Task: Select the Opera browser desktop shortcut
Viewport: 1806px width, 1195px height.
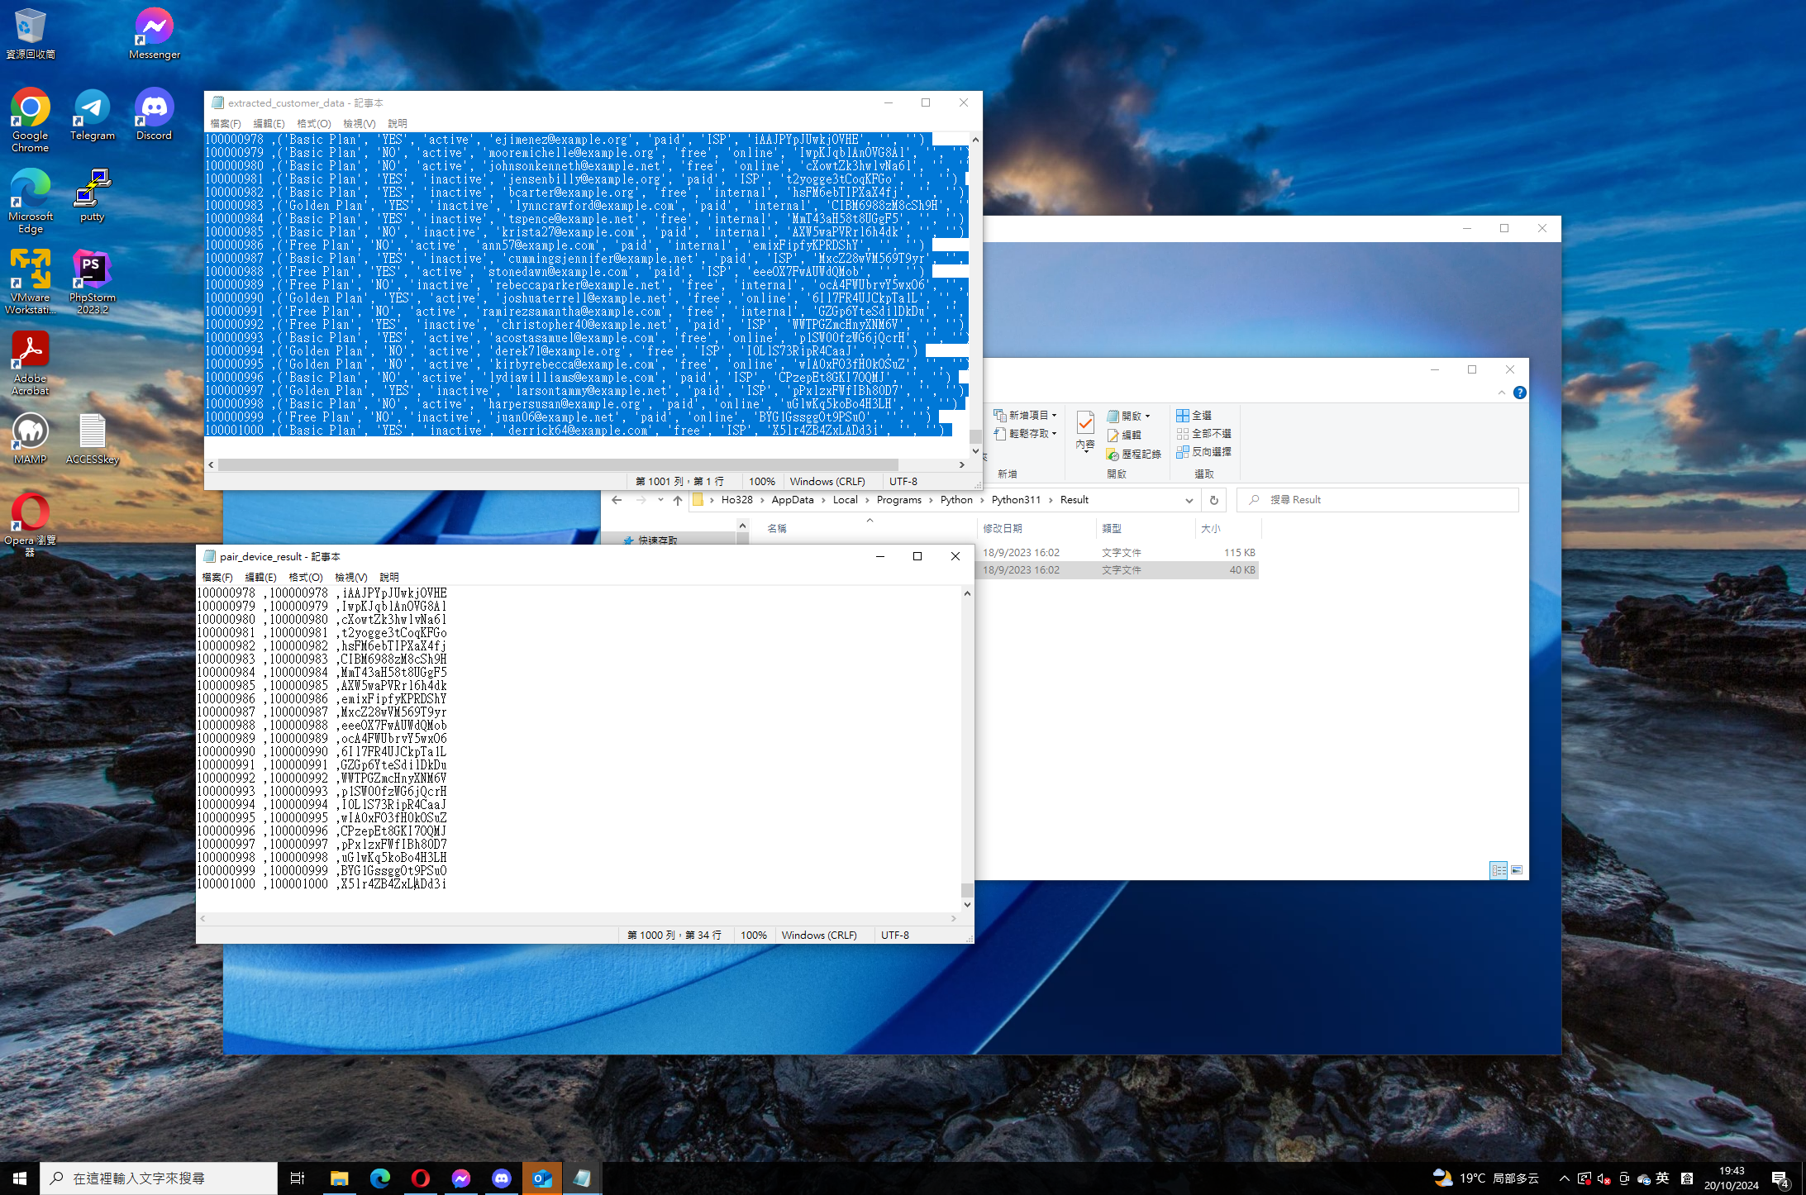Action: point(30,525)
